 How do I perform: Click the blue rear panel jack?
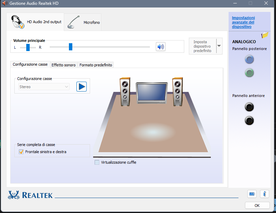[x=249, y=59]
